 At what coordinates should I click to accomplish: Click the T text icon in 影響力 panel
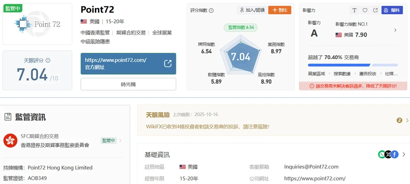(354, 10)
